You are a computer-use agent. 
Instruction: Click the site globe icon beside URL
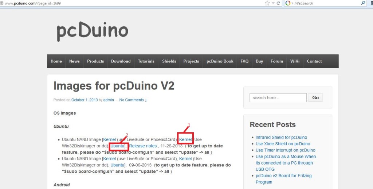2,3
